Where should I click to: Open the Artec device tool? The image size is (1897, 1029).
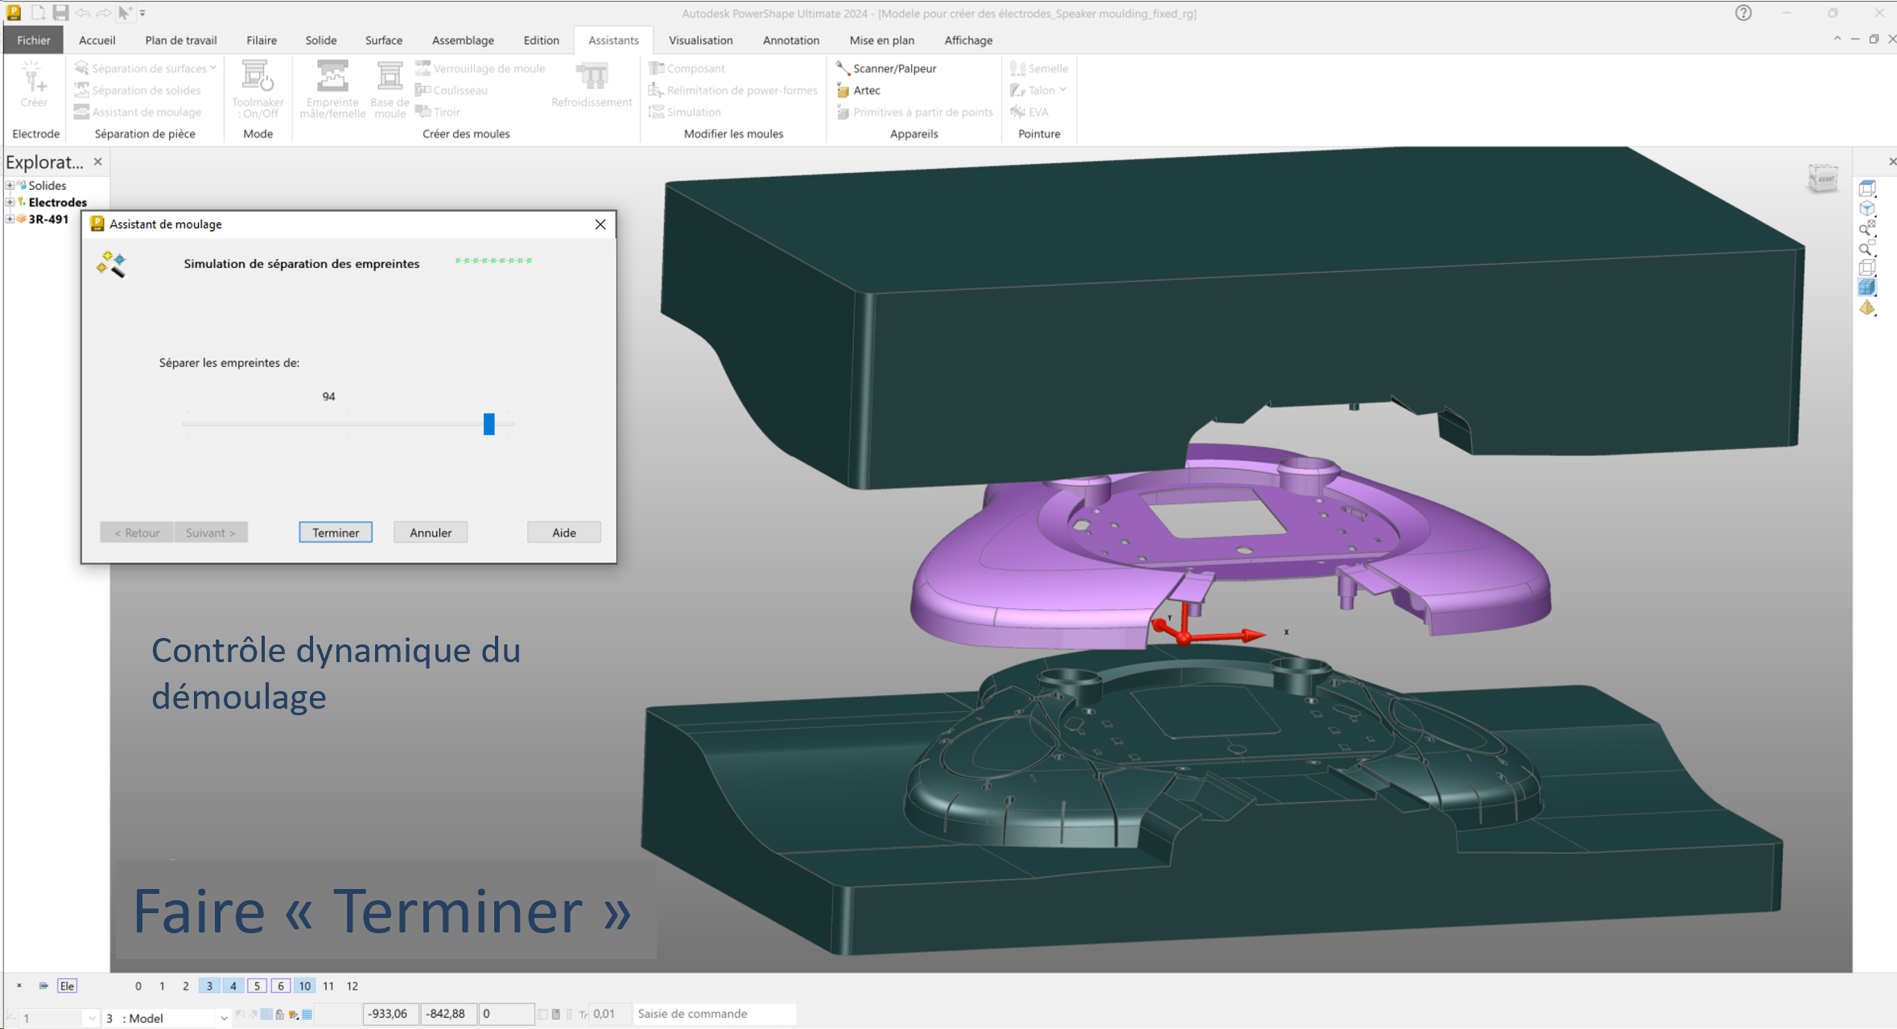point(866,90)
